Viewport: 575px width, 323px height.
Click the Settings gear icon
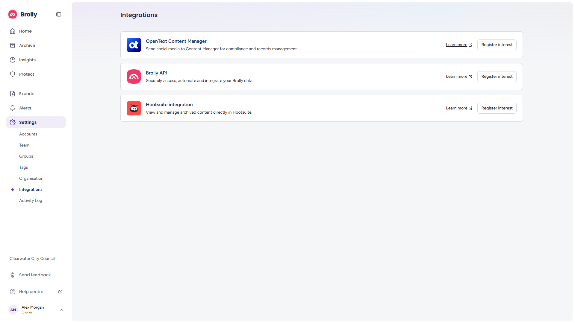(13, 122)
